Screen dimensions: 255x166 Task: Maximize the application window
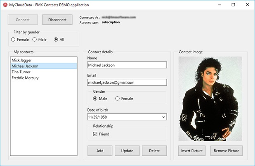click(234, 5)
